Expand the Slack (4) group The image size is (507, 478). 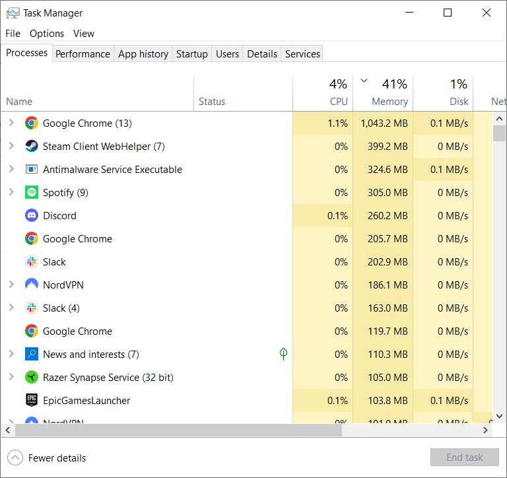click(x=11, y=307)
